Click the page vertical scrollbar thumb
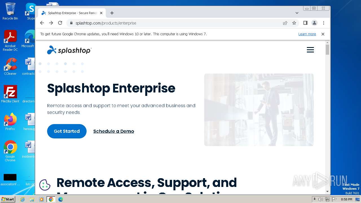 [327, 49]
